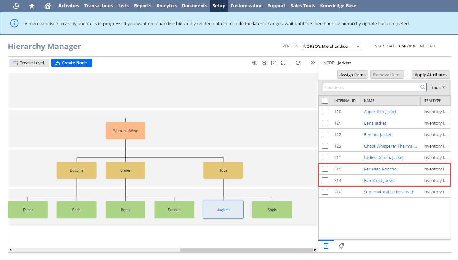Check the Ghost Whisperer Thermal row checkbox
458x260 pixels.
325,146
